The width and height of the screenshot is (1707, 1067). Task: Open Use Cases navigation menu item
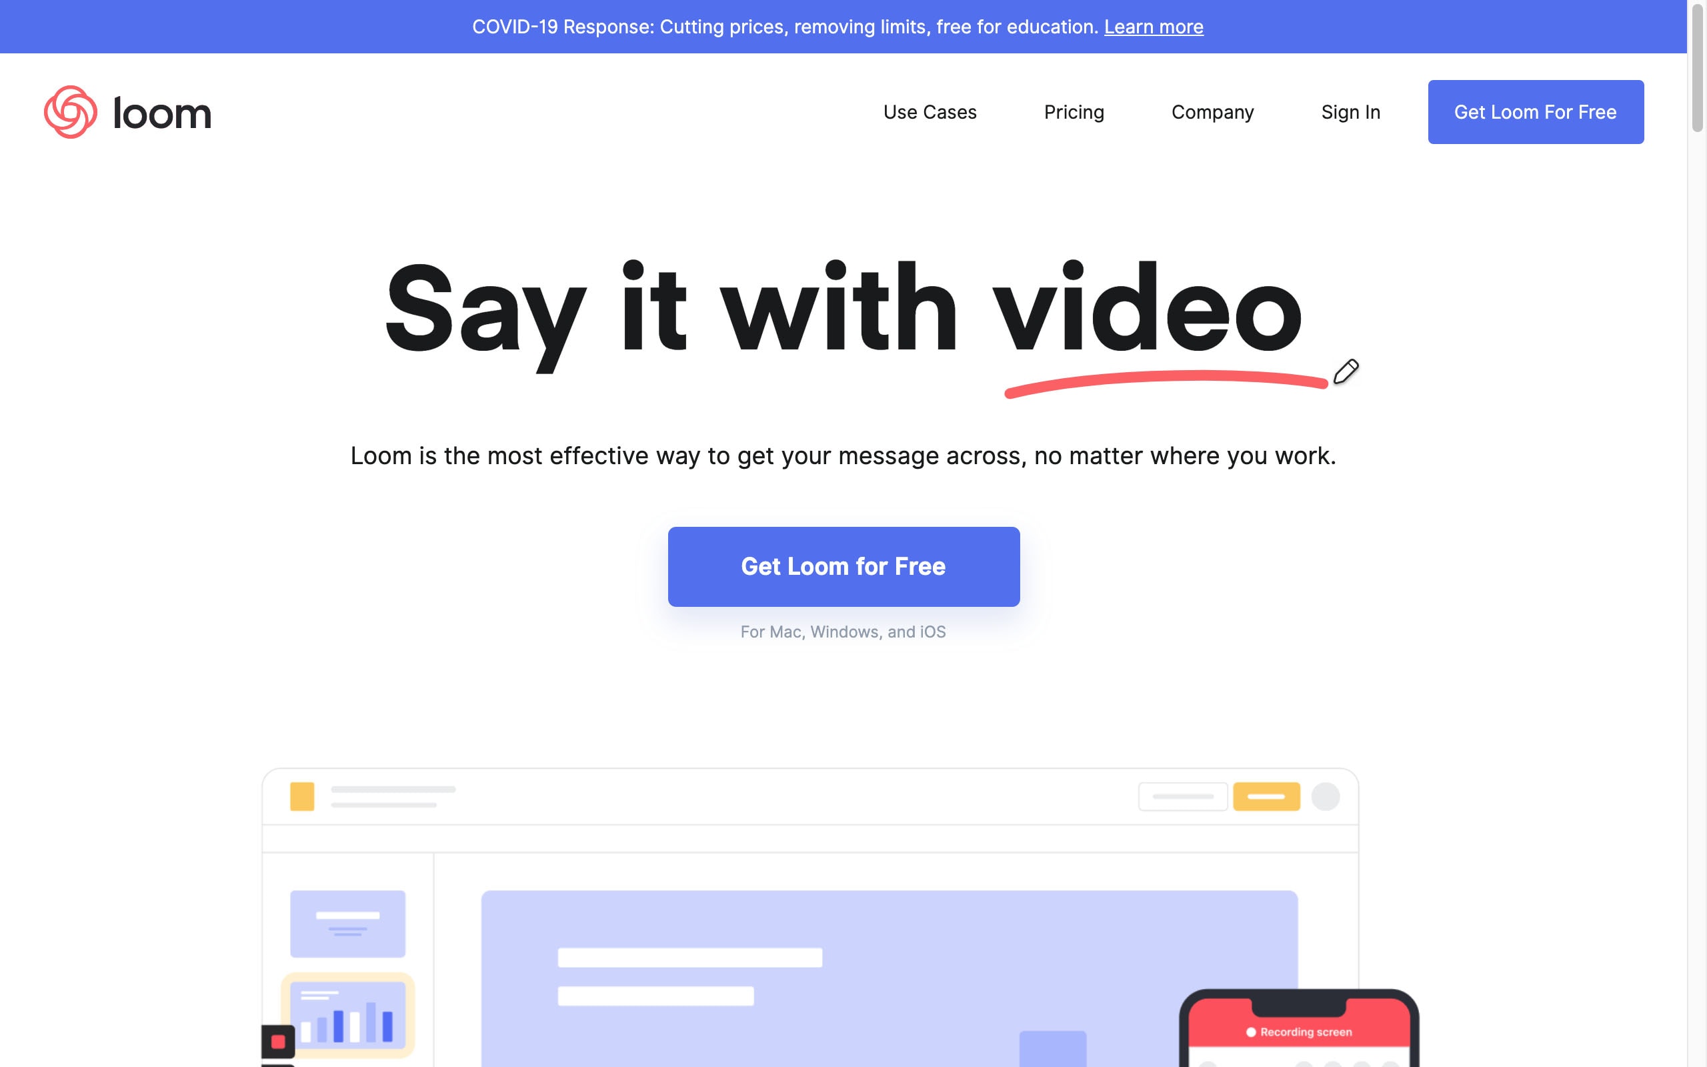pyautogui.click(x=930, y=111)
